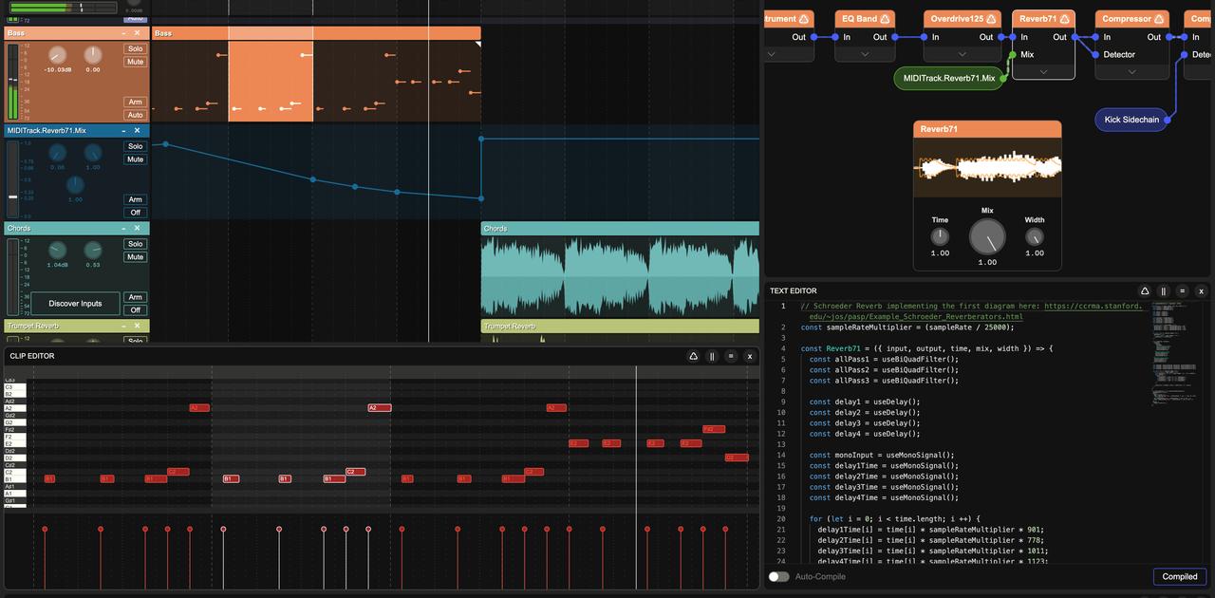Click the triangle icon in Text Editor header
The image size is (1215, 598).
tap(1145, 291)
